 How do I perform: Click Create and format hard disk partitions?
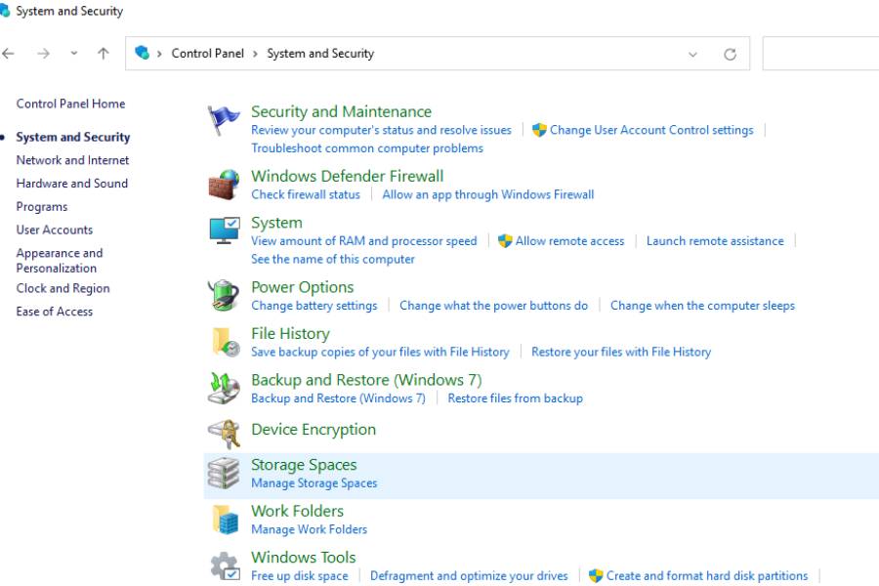(707, 576)
